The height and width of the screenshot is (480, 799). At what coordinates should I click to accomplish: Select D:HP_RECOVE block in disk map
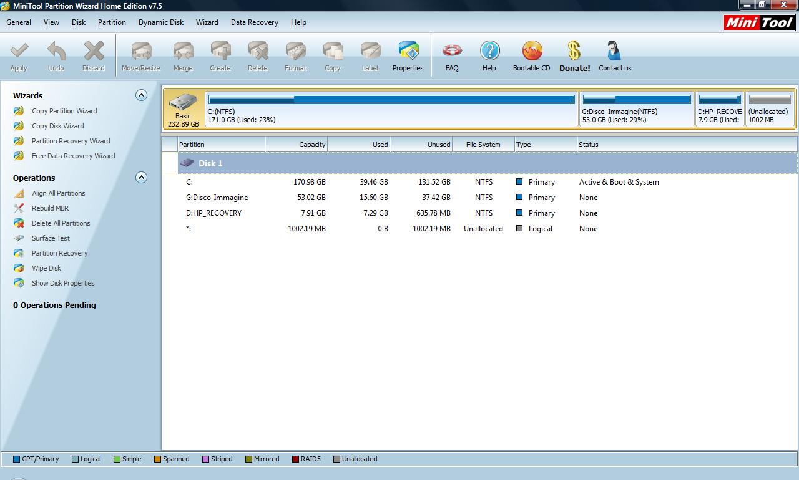720,109
